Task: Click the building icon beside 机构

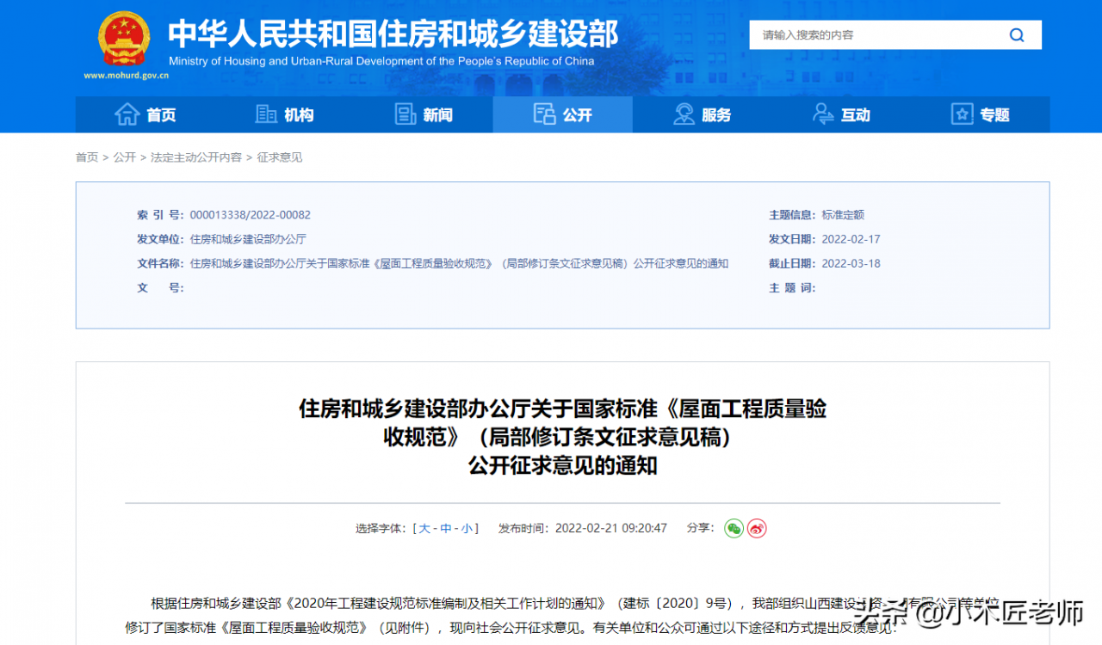Action: (267, 114)
